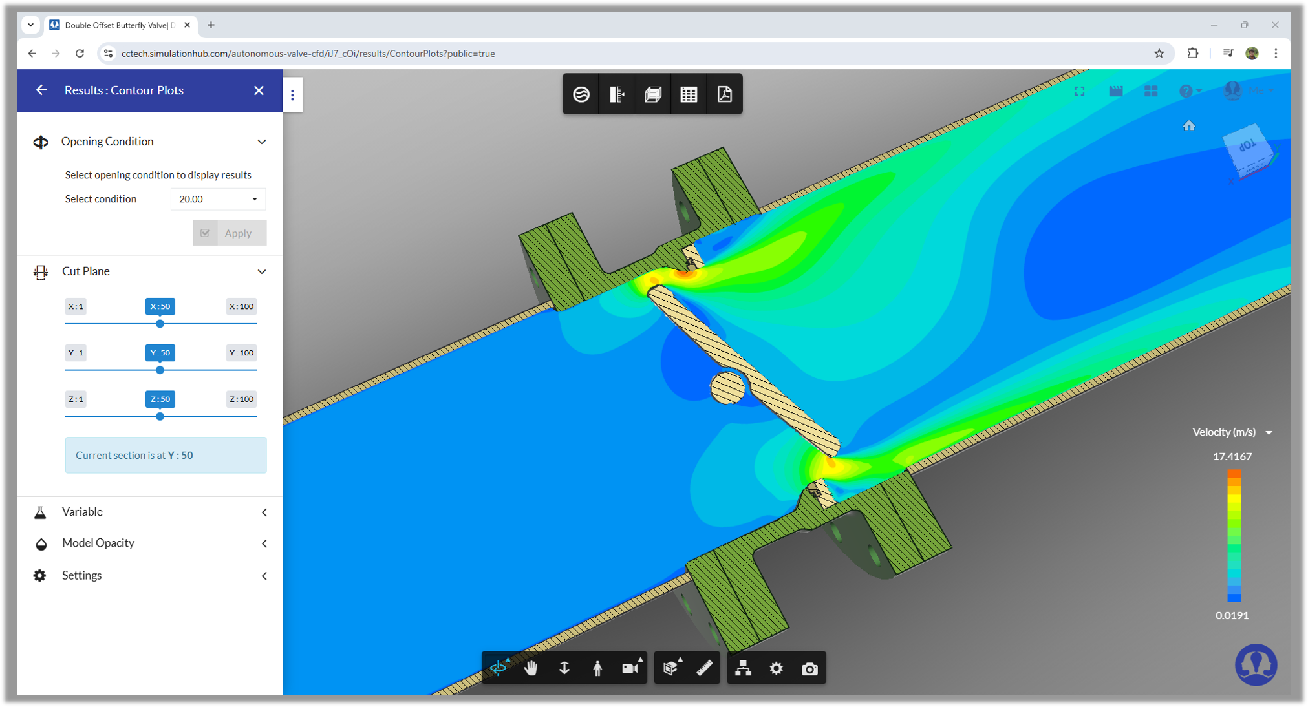Click the PDF report icon

tap(724, 94)
